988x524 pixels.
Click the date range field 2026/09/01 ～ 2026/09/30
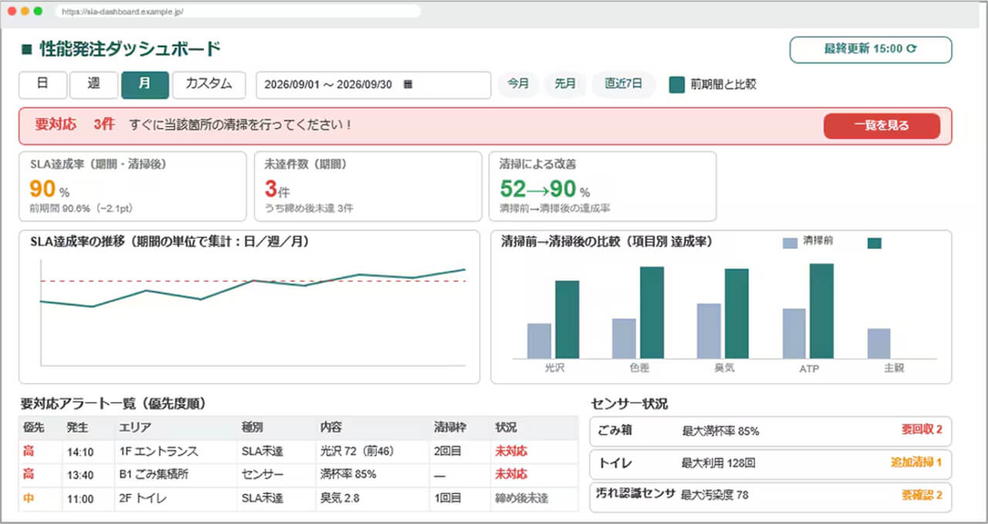(374, 85)
